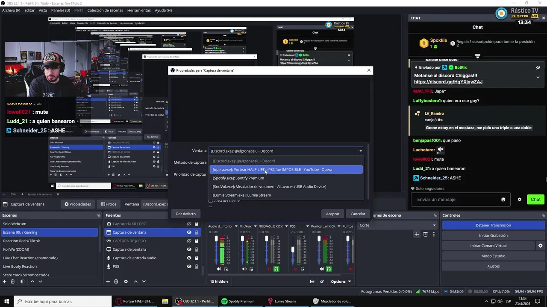Toggle green headphone monitor on NUEVAS...E KICK
Screen dimensions: 547x307
pos(276,269)
